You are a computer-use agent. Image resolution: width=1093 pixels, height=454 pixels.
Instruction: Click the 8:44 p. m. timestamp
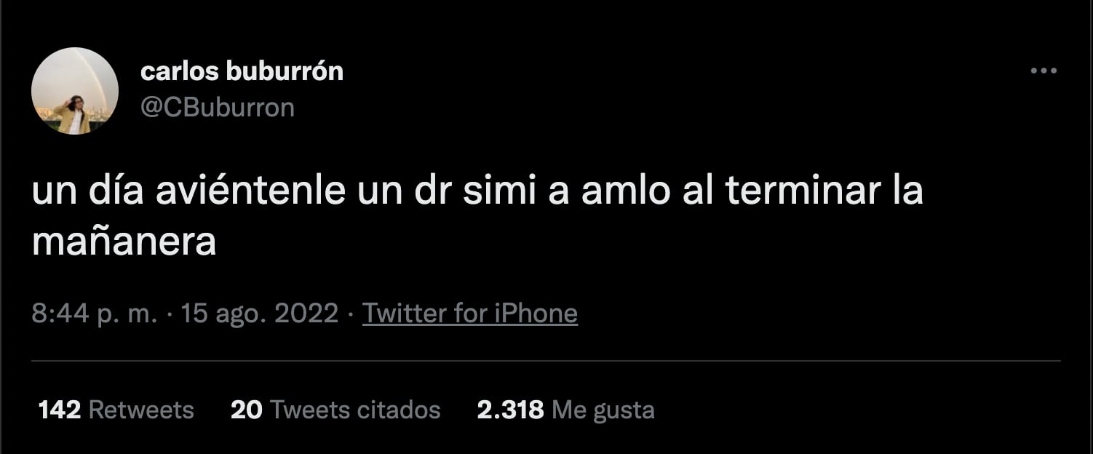[95, 314]
